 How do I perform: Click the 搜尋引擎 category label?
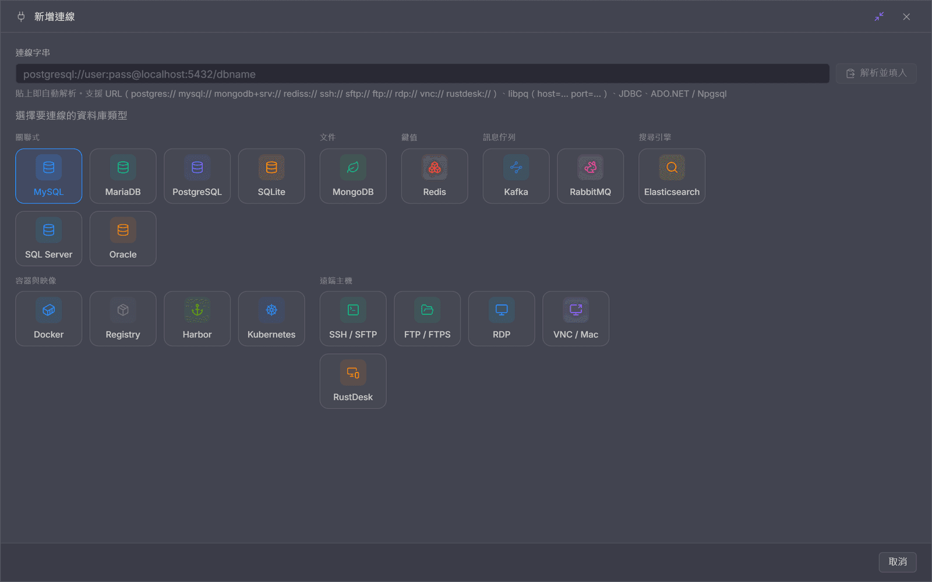[655, 137]
